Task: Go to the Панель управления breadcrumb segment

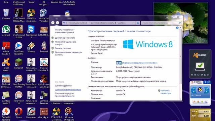Action: [x=78, y=23]
